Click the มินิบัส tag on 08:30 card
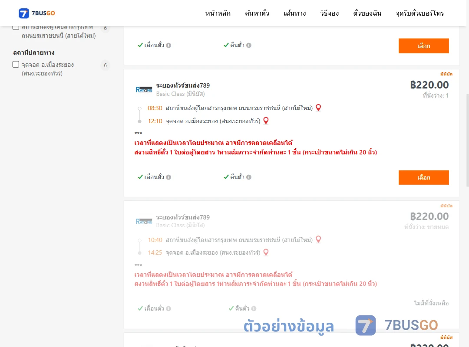This screenshot has height=347, width=469. (446, 74)
